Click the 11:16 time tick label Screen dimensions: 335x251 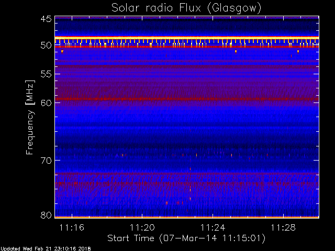72,227
